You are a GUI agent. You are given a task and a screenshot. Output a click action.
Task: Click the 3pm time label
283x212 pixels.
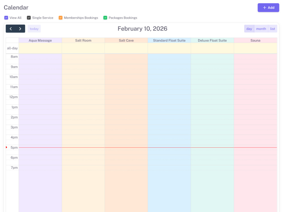tap(14, 127)
